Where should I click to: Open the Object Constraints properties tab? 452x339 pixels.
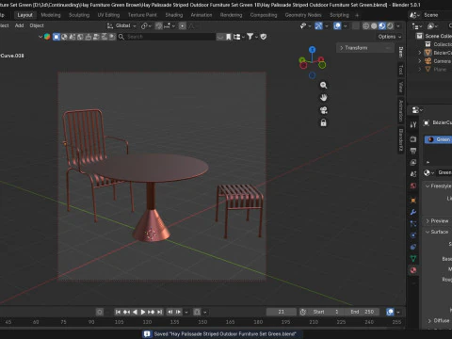coord(413,247)
